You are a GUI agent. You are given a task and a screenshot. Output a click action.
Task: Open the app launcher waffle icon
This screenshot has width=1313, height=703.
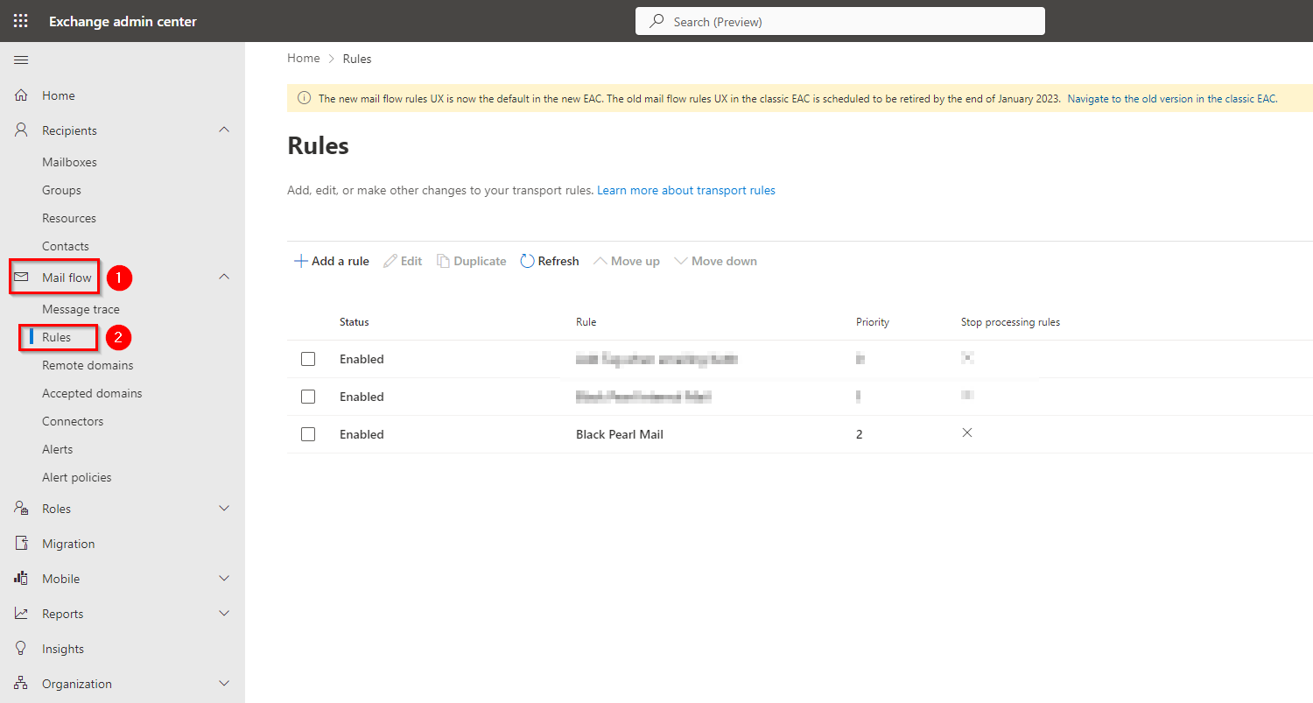(20, 21)
